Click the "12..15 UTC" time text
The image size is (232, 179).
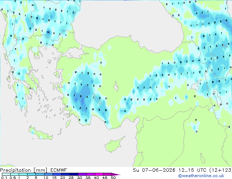pos(192,170)
